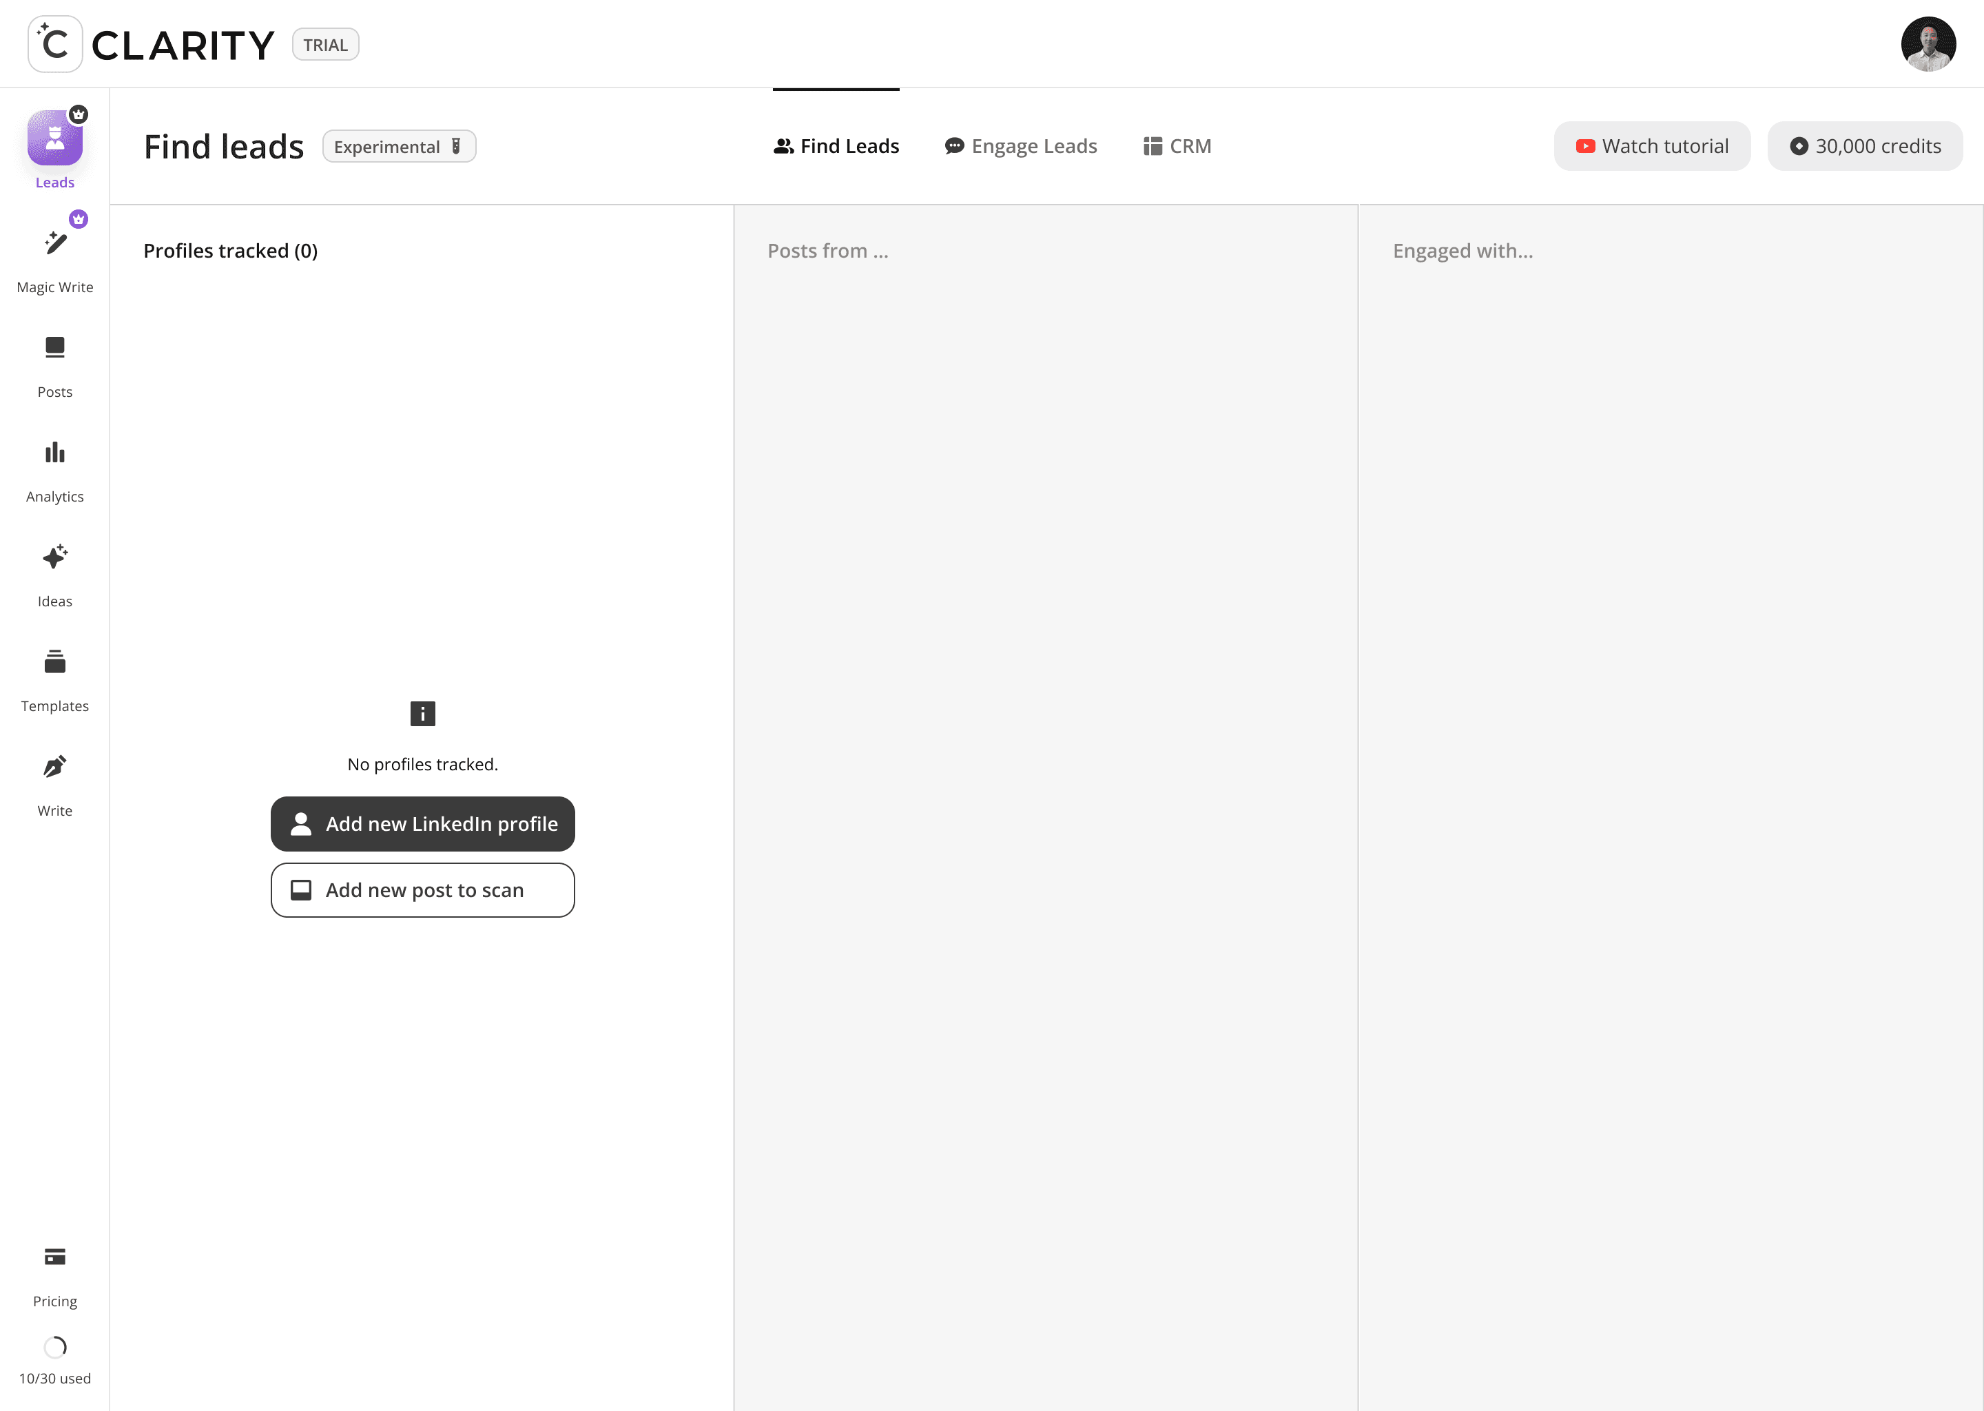
Task: Click Add new post to scan
Action: point(422,889)
